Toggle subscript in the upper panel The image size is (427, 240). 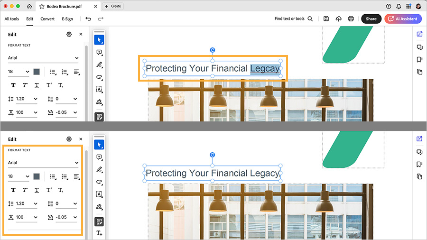click(x=61, y=85)
